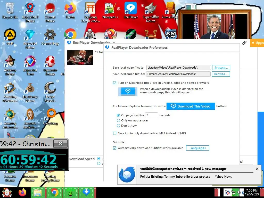264x198 pixels.
Task: Click the blue download tab sample button
Action: pyautogui.click(x=128, y=92)
